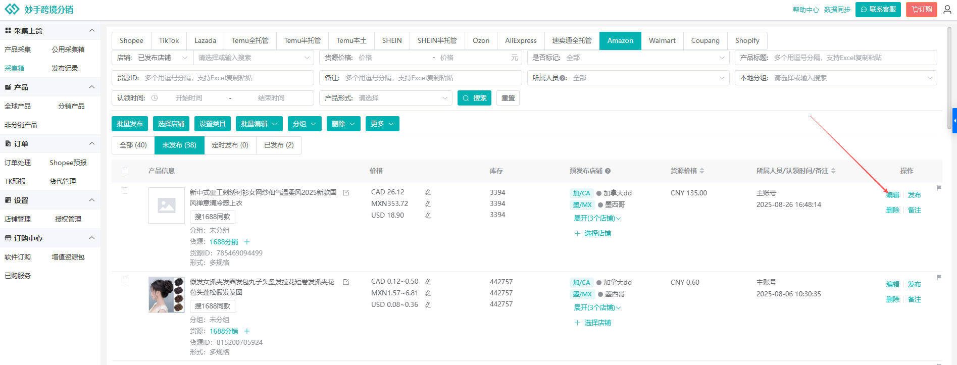Click the 搜索 search button
Screen dimensions: 957x365
tap(474, 98)
